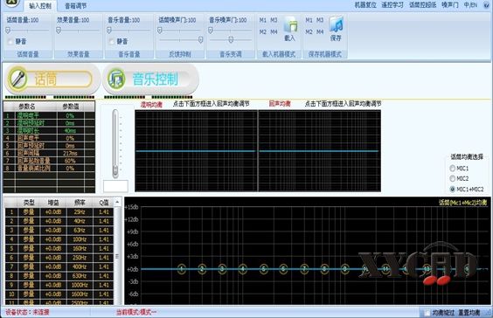Screen dimensions: 493x318
Task: Click the EQ table scrollbar up arrow
Action: (117, 202)
